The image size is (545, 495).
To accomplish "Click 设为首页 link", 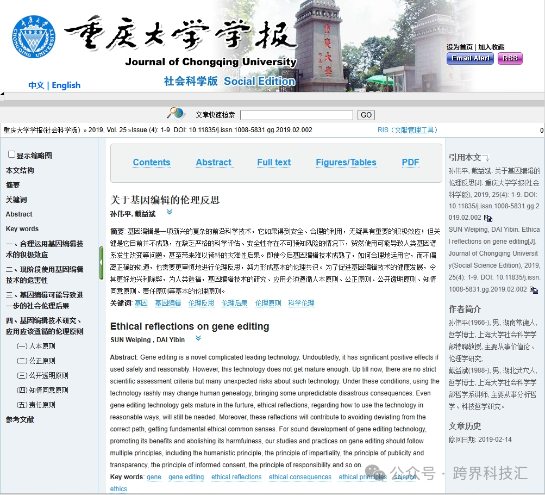I will coord(460,47).
